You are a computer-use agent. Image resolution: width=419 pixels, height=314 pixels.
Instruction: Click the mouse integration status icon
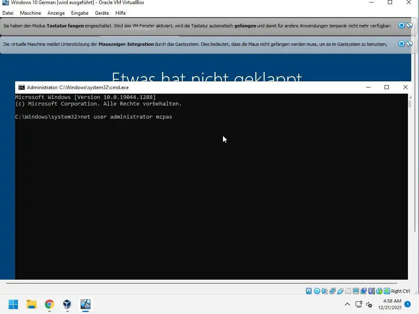(x=379, y=291)
